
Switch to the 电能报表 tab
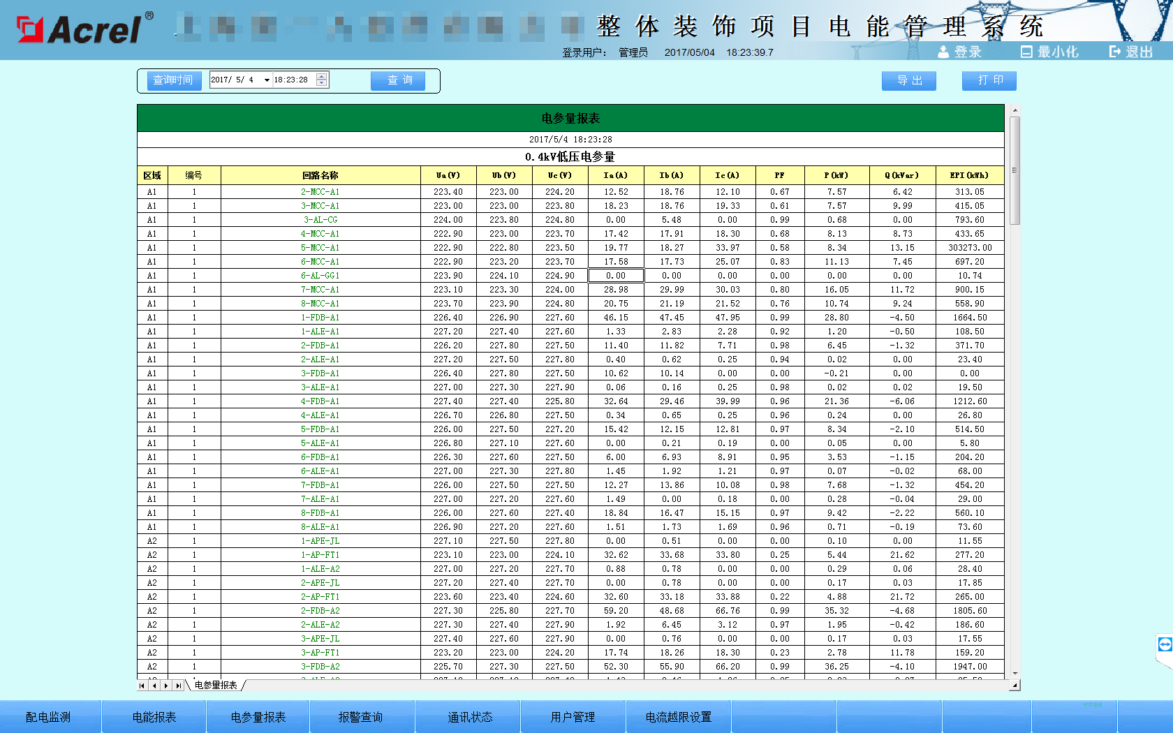click(154, 717)
